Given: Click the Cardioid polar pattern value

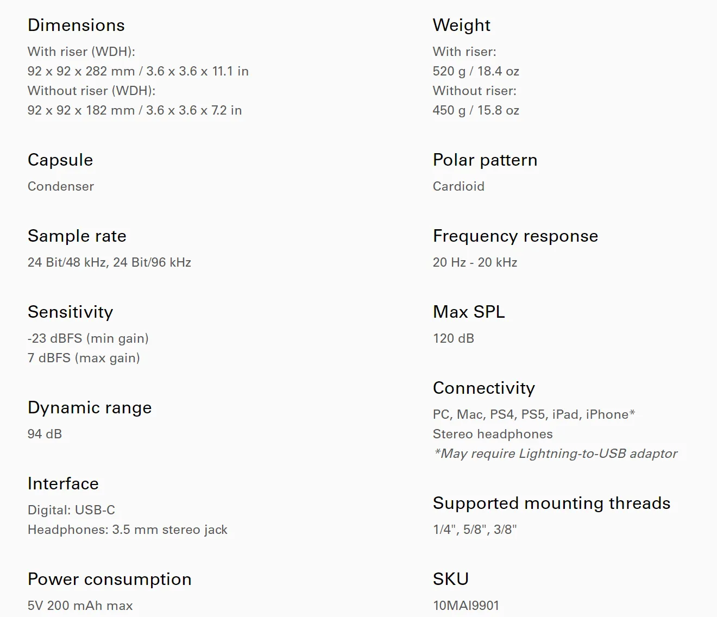Looking at the screenshot, I should (x=458, y=186).
